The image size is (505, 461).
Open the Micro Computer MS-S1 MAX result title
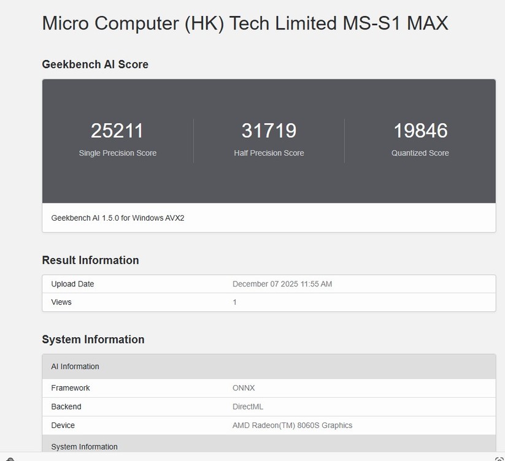[245, 23]
